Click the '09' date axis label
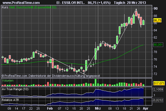Screen dimensions: 166x111 (9, 109)
